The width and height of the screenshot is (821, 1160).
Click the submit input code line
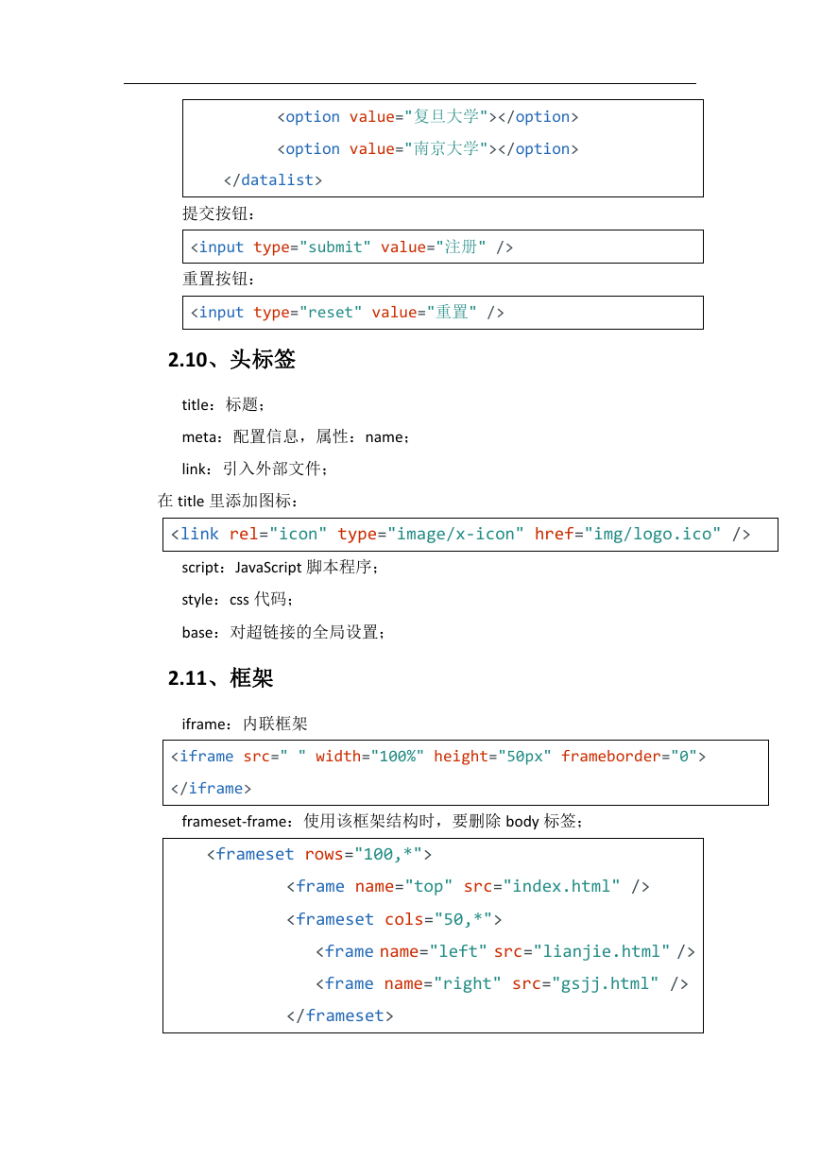pos(351,247)
